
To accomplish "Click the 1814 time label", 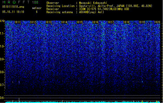I will [64, 22].
